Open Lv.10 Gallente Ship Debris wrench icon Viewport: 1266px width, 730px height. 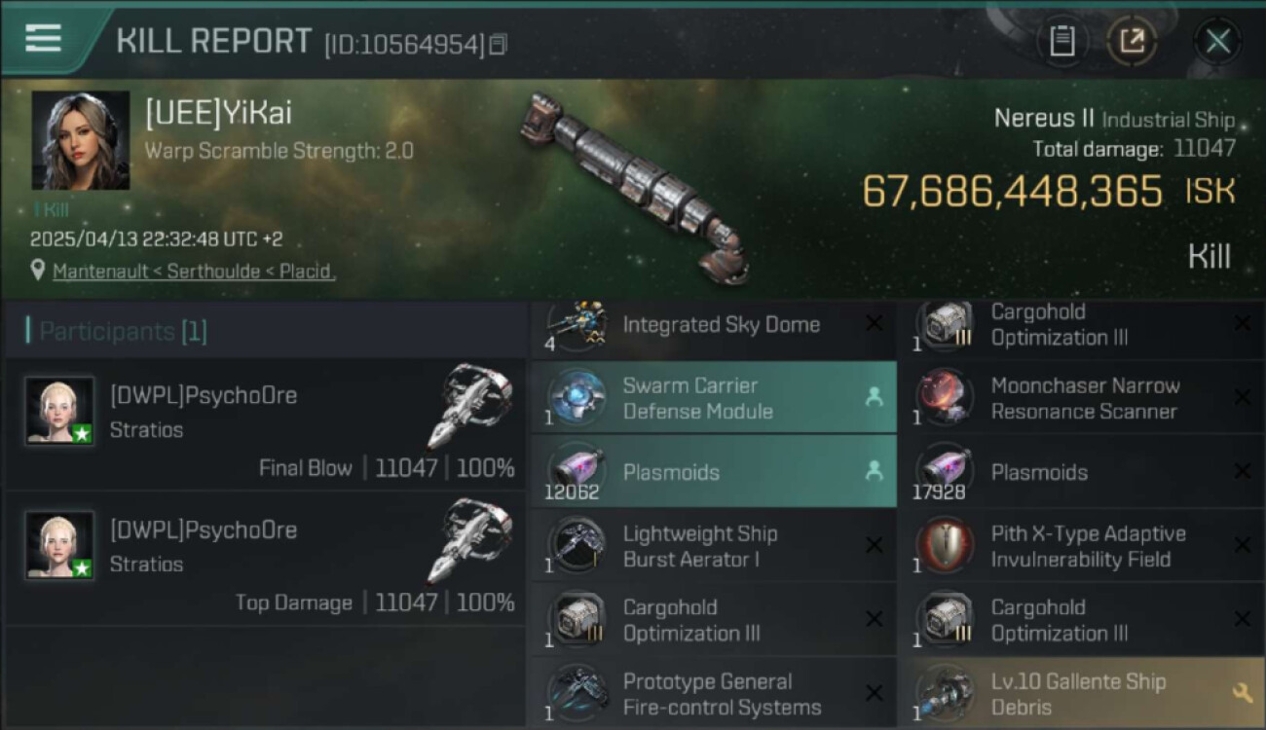point(1242,692)
